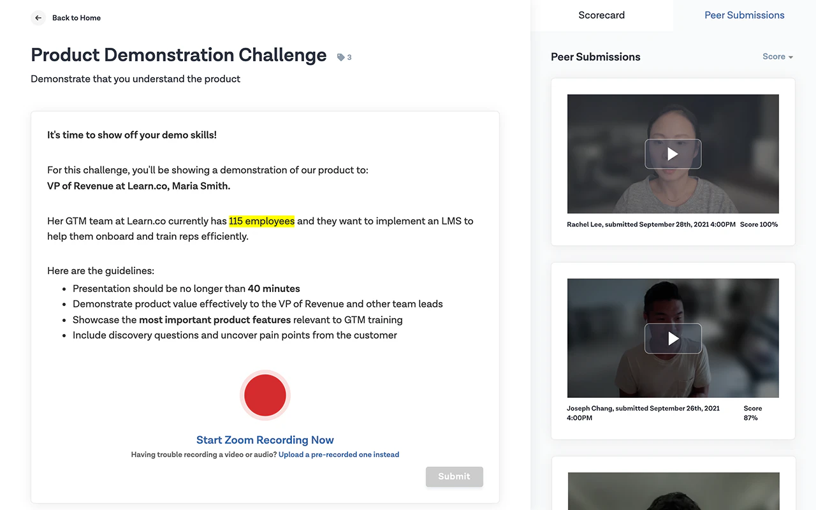Click Joseph Chang submission caption
This screenshot has height=510, width=816.
pos(643,413)
